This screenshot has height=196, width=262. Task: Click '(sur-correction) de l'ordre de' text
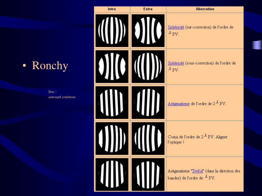click(x=209, y=27)
